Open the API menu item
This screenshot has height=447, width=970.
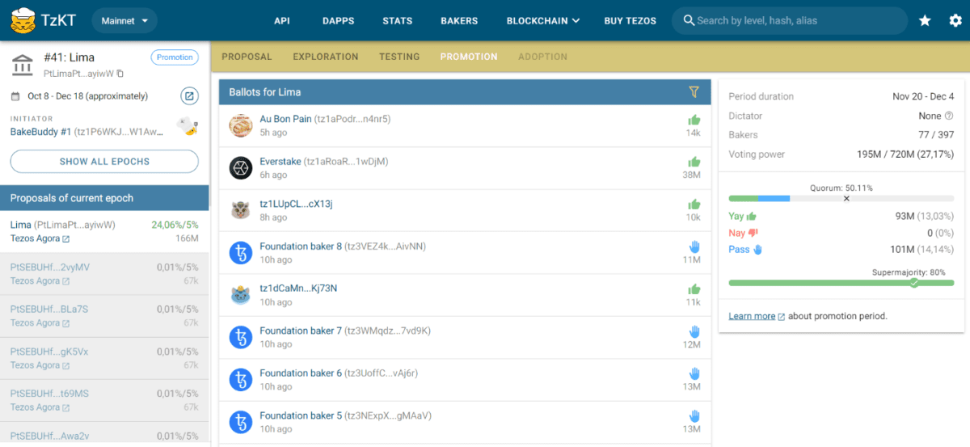[282, 20]
